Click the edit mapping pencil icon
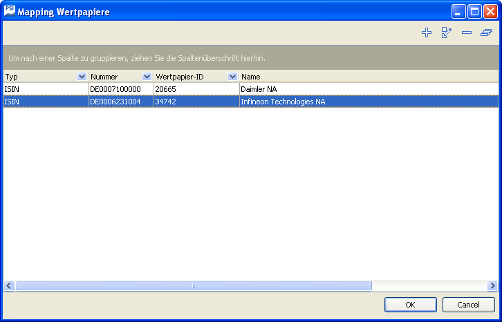Viewport: 502px width, 322px height. (x=446, y=32)
